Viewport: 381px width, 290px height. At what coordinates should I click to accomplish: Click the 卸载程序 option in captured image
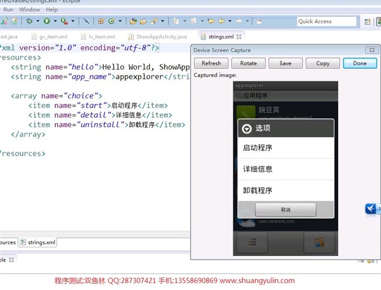click(285, 190)
